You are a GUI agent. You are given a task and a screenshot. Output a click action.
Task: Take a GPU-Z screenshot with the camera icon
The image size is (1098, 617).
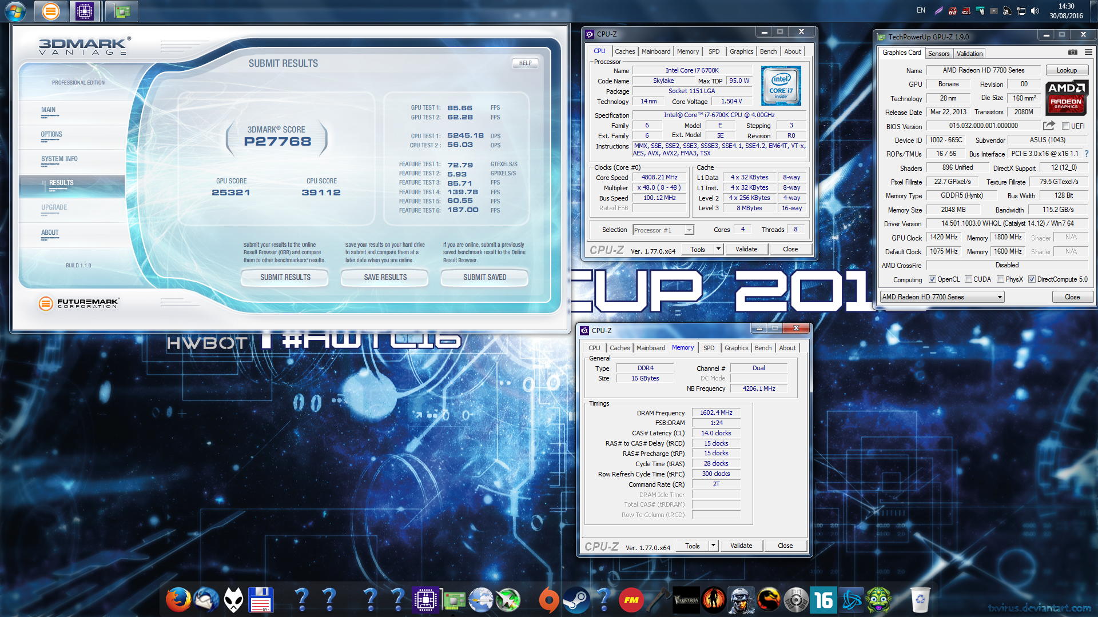[x=1073, y=53]
